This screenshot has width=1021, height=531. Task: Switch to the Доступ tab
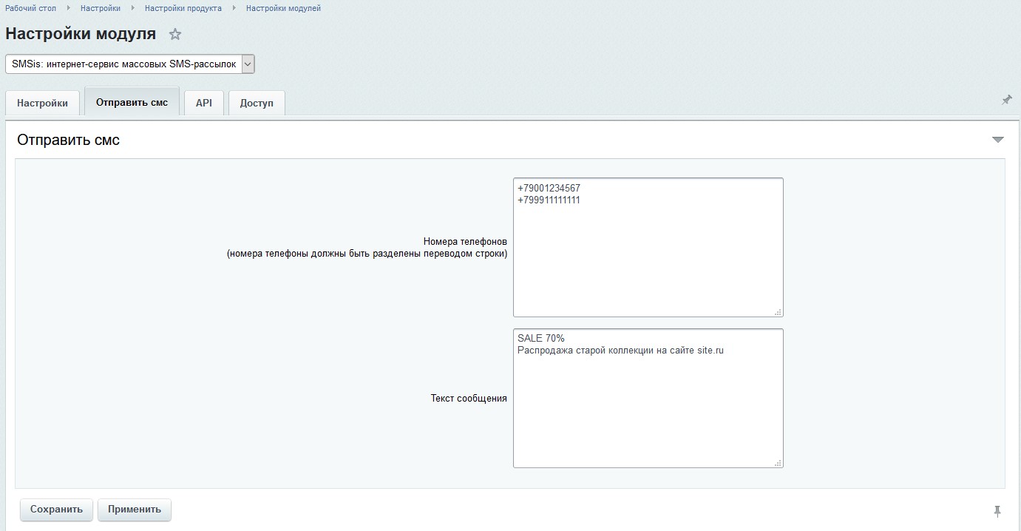(x=257, y=103)
